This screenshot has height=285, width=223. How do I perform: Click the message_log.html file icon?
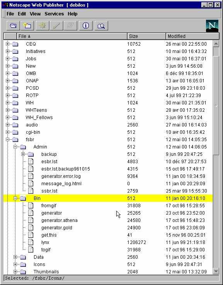point(31,183)
